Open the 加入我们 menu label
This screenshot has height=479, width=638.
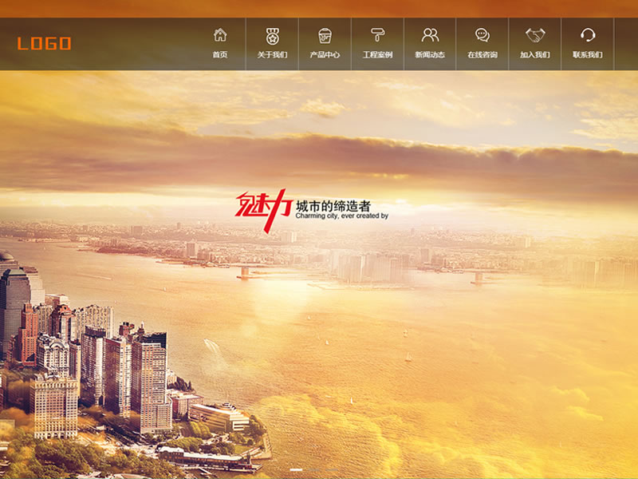coord(535,54)
